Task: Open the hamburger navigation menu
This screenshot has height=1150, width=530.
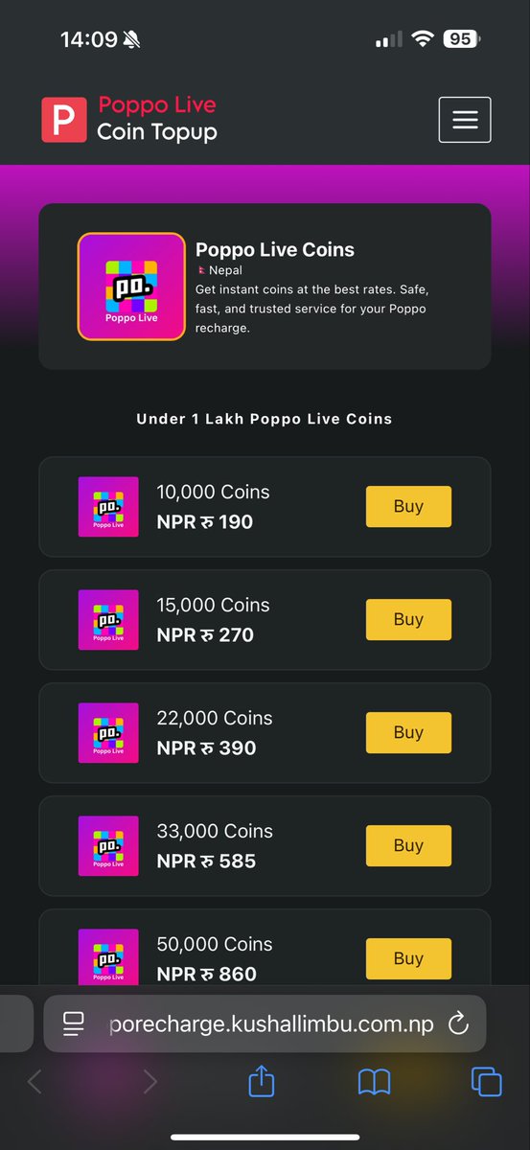Action: [465, 120]
